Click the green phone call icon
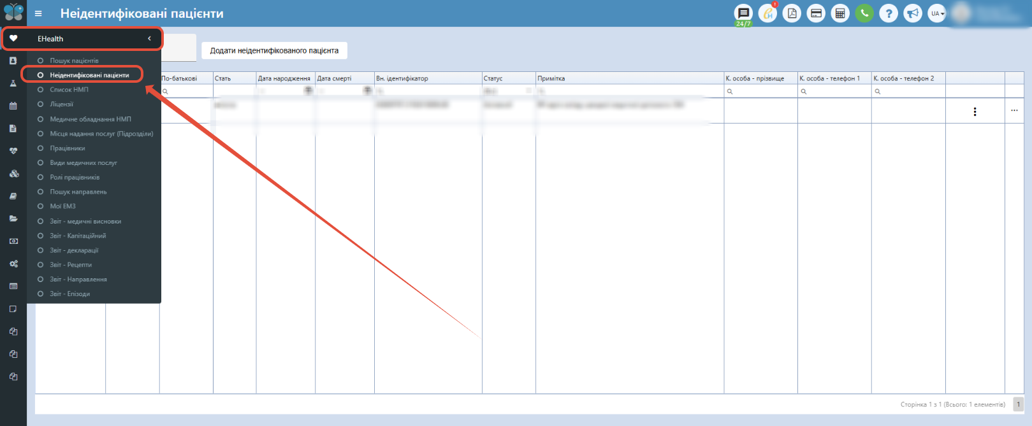The height and width of the screenshot is (426, 1032). click(x=864, y=13)
